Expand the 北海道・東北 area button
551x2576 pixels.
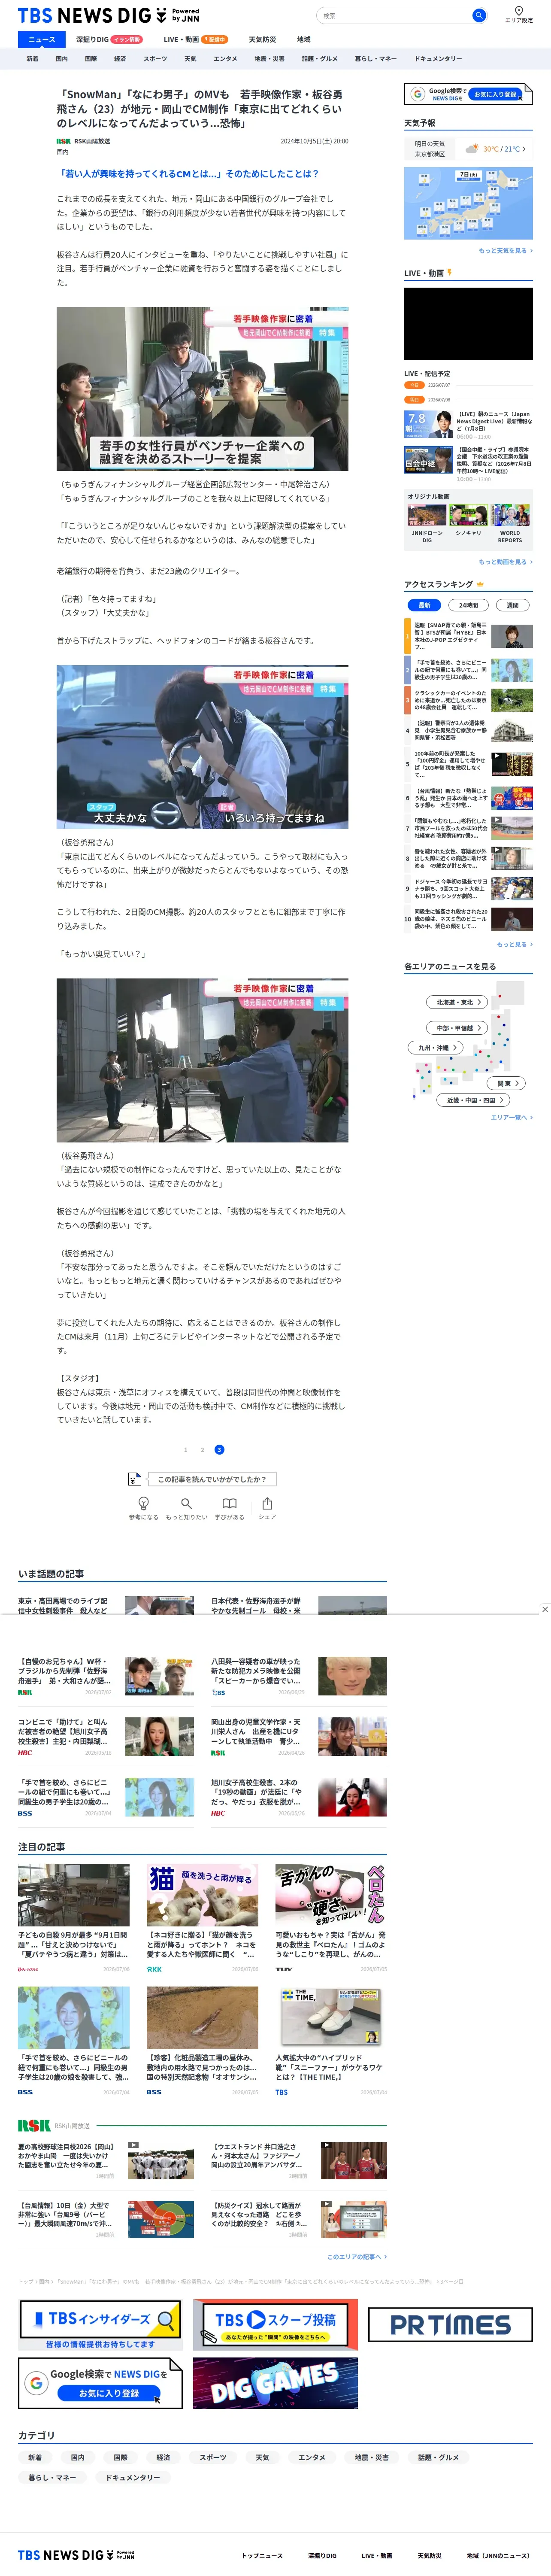coord(458,1002)
